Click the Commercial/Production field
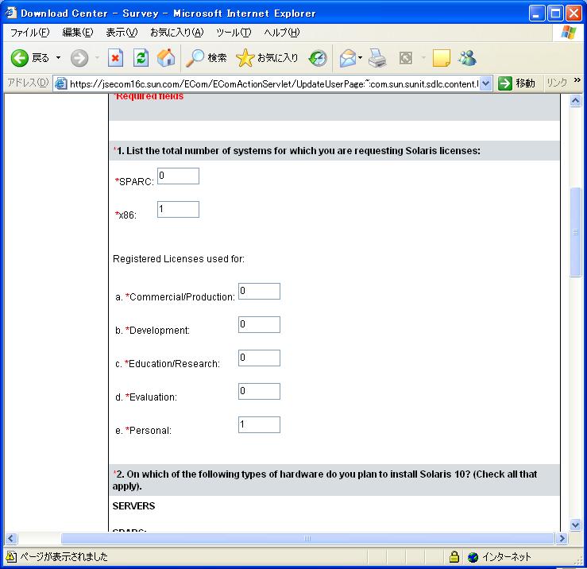This screenshot has width=587, height=569. click(x=259, y=291)
